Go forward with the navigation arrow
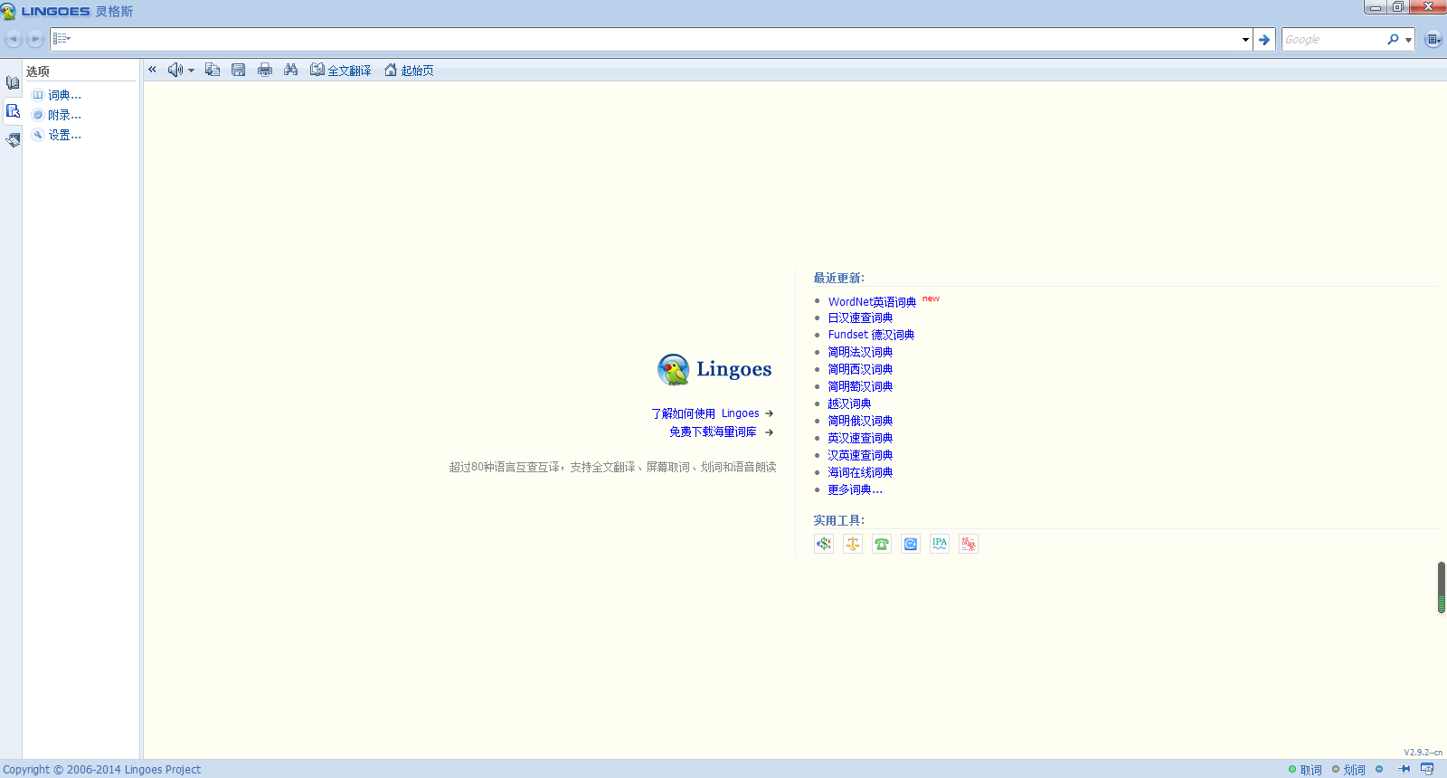 click(35, 39)
